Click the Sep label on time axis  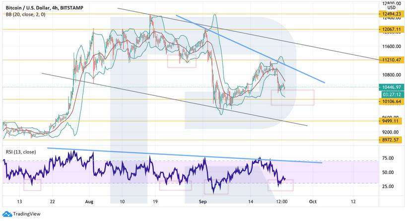203,202
